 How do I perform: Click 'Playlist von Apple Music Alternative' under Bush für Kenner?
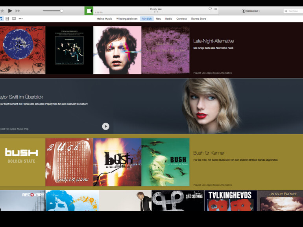click(212, 185)
